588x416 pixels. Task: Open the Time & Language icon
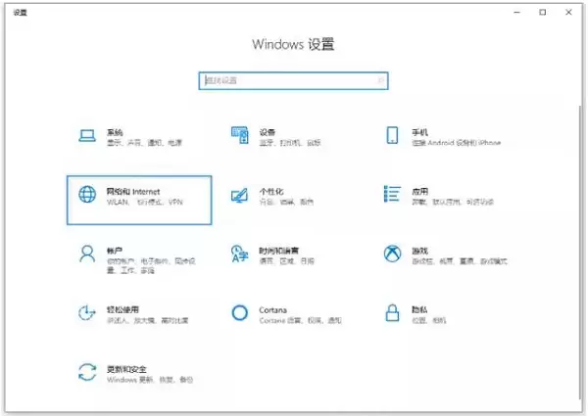[240, 254]
